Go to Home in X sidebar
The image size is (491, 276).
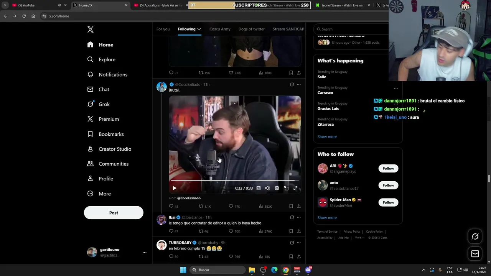click(100, 45)
